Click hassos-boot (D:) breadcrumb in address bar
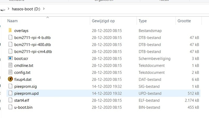 26,9
